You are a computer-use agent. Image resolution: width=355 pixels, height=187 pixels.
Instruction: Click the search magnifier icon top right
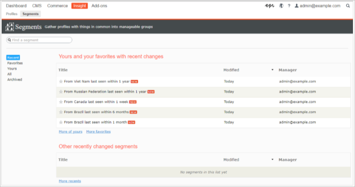coord(348,6)
